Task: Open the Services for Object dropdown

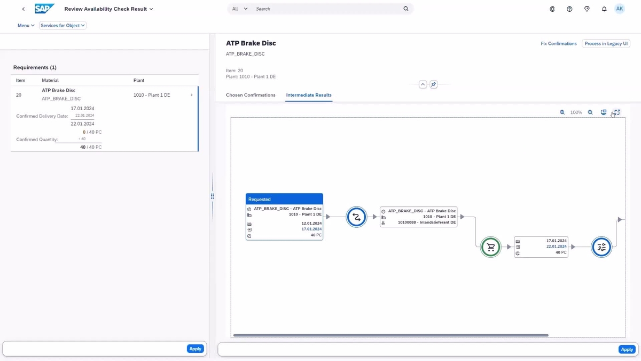Action: tap(62, 25)
